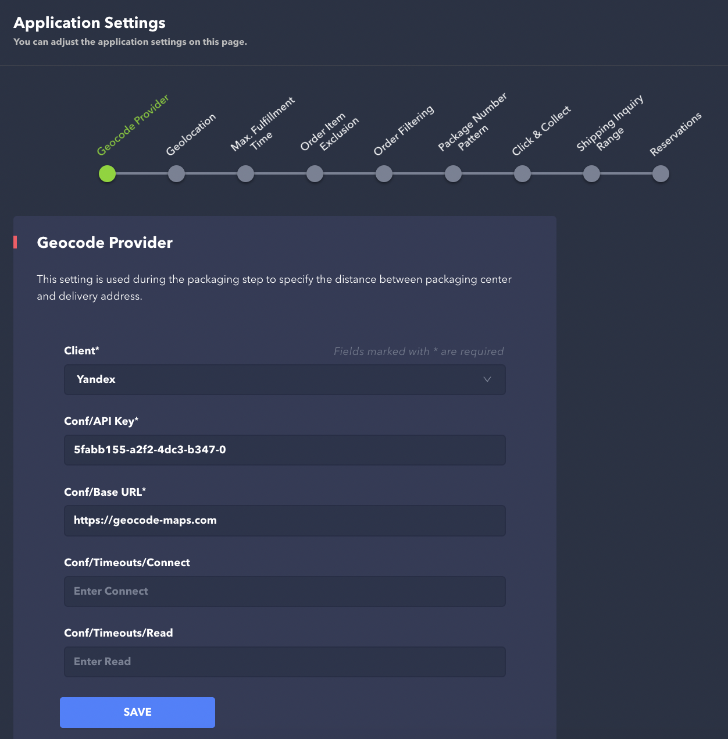Click the green Geocode Provider step circle
Viewport: 728px width, 739px height.
tap(107, 173)
